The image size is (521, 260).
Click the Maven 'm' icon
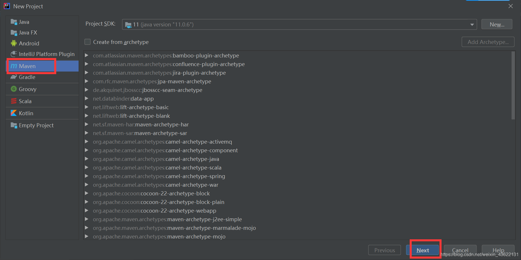coord(14,66)
